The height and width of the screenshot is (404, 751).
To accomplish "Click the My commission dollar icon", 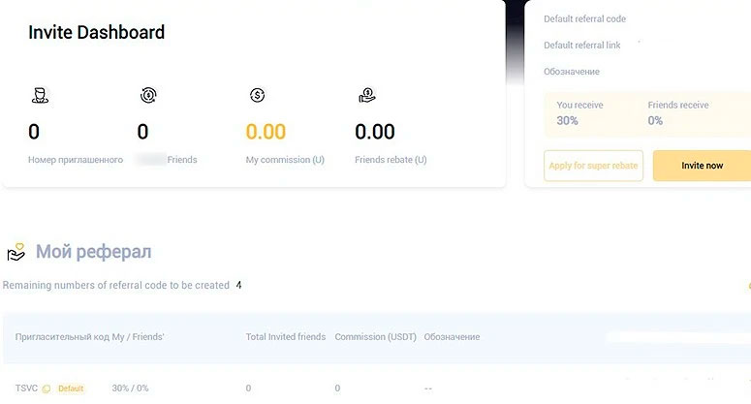I will point(257,95).
